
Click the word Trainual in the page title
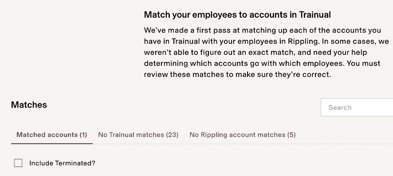(315, 15)
